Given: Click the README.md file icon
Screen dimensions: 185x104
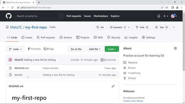Looking at the screenshot, I should tap(10, 68).
